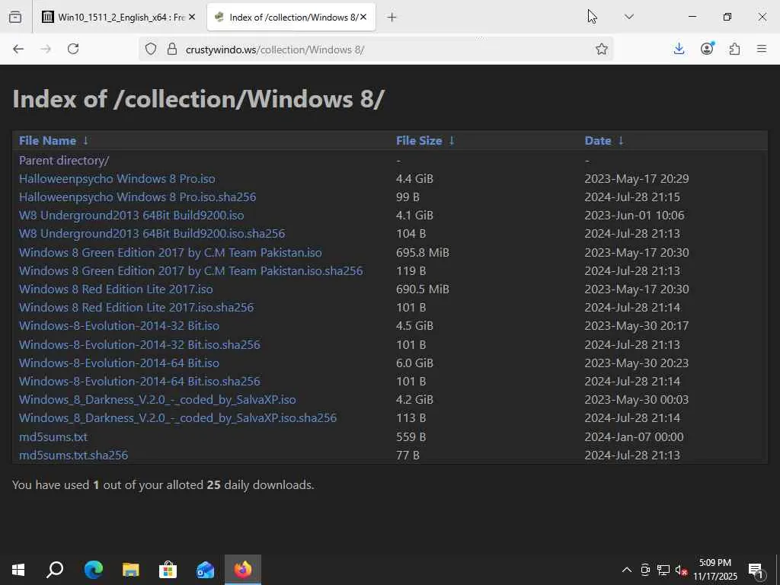
Task: Open Windows 8 Green Edition iso.sha256 file
Action: pyautogui.click(x=191, y=271)
